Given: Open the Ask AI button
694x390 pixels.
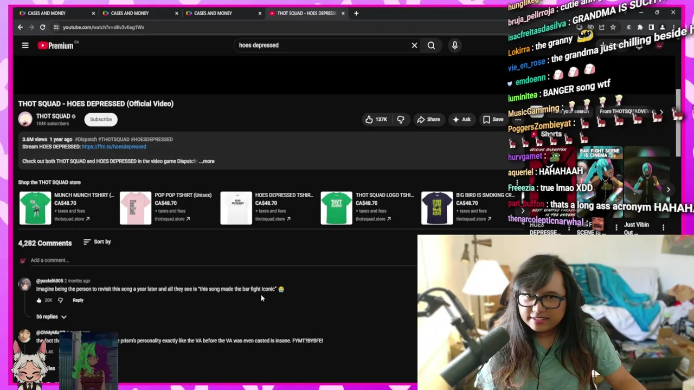Looking at the screenshot, I should coord(461,119).
